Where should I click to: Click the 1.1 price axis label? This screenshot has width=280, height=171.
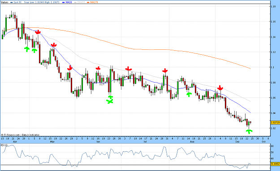273,67
